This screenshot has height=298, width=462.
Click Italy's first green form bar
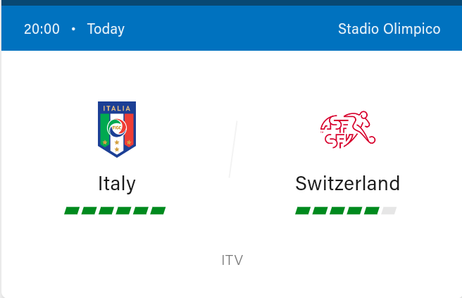pyautogui.click(x=72, y=211)
